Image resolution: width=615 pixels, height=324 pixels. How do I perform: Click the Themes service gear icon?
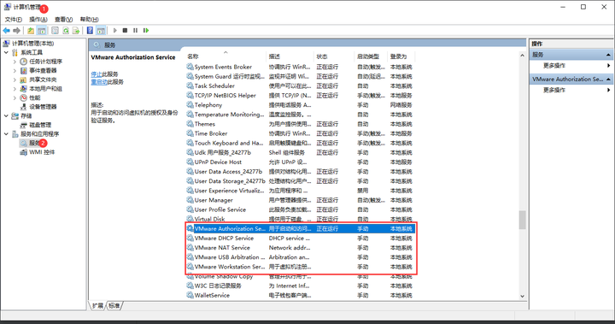pyautogui.click(x=190, y=124)
